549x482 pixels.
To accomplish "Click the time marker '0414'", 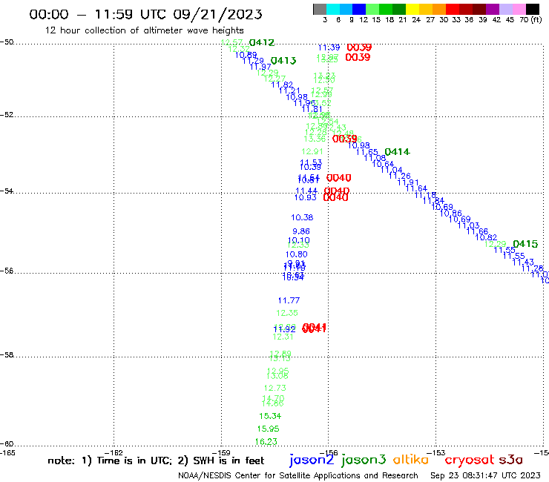I will coord(398,152).
